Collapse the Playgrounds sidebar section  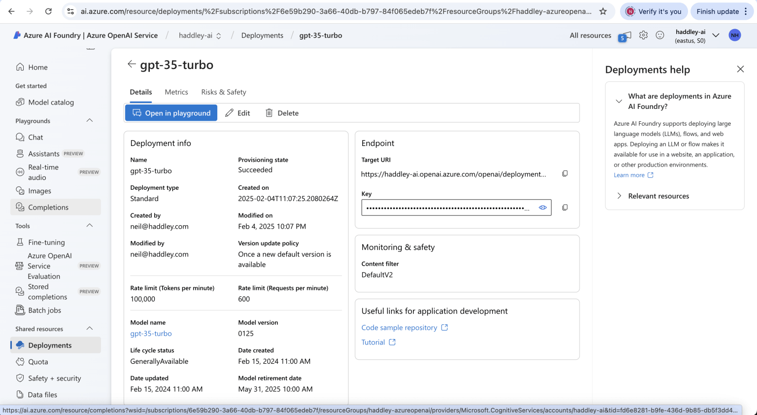[x=90, y=121]
